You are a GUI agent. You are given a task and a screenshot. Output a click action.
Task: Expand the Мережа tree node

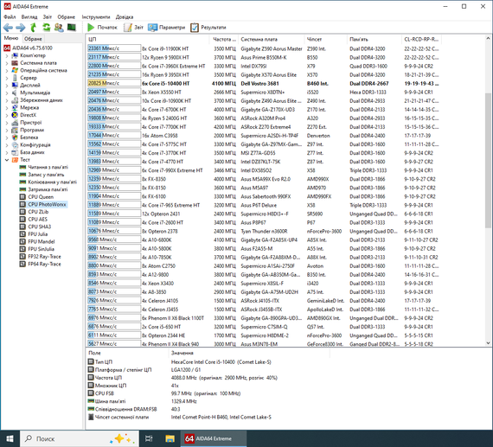(7, 108)
